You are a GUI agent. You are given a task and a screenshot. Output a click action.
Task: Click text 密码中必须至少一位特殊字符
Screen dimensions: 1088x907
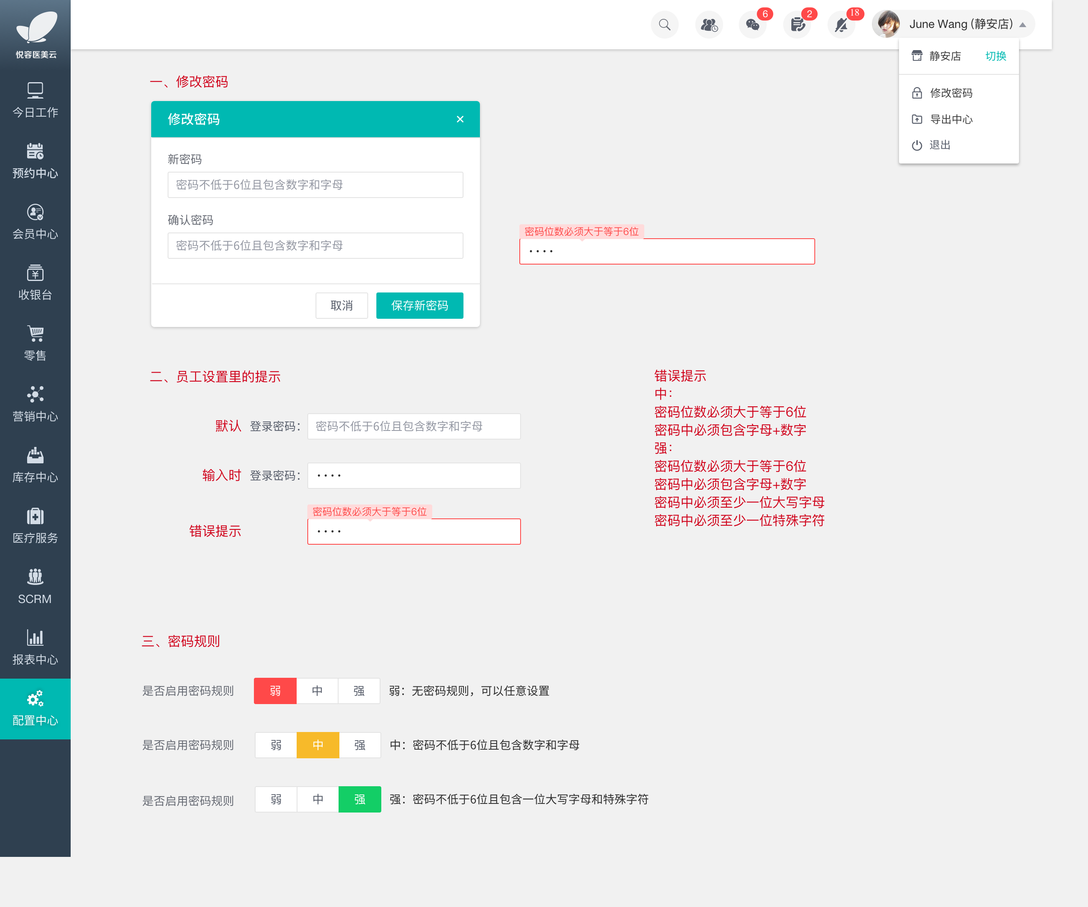[739, 520]
